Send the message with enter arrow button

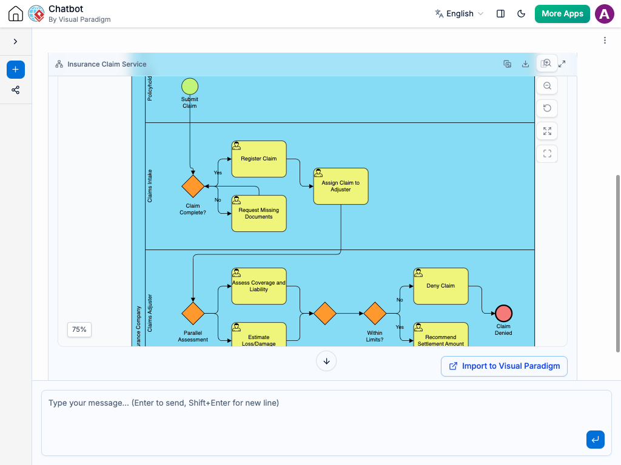tap(596, 440)
